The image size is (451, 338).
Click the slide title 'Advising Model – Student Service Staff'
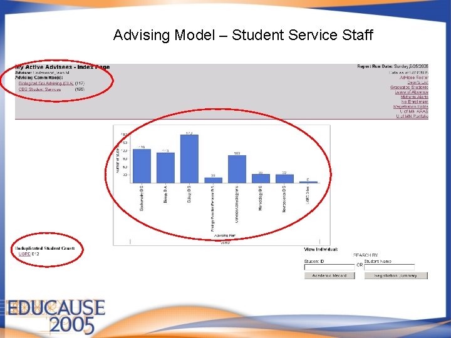pyautogui.click(x=243, y=35)
